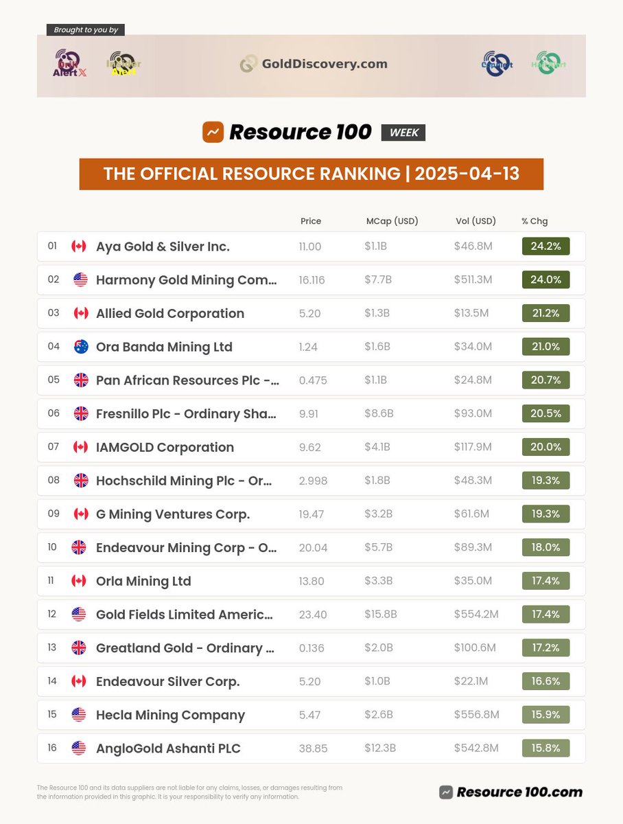Screen dimensions: 623x824
Task: Click the $511.3M volume value
Action: [475, 280]
